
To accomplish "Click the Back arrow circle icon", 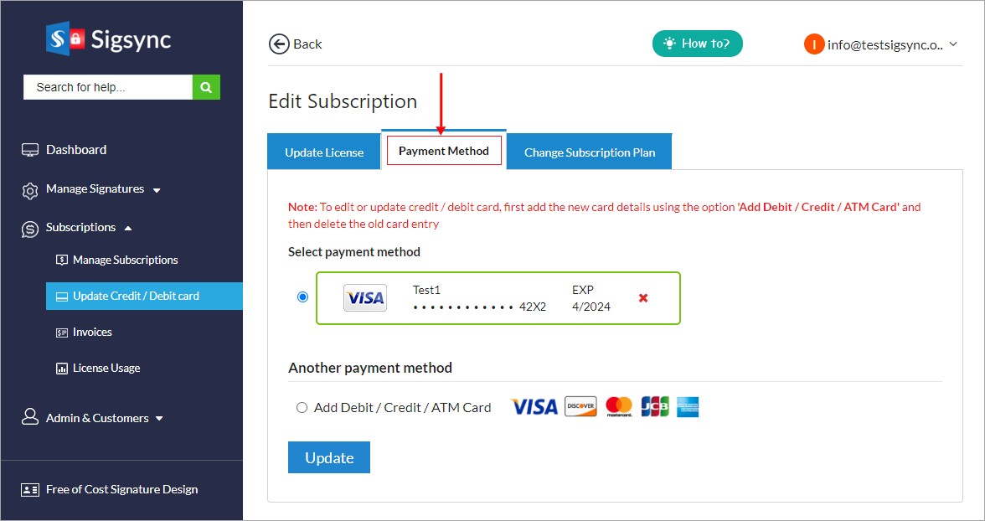I will (278, 44).
